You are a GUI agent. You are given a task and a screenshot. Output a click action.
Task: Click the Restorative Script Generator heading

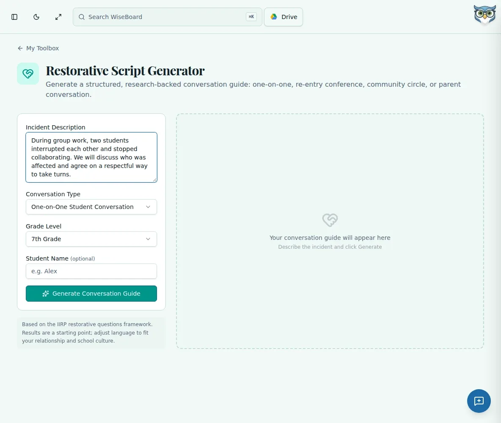click(125, 71)
